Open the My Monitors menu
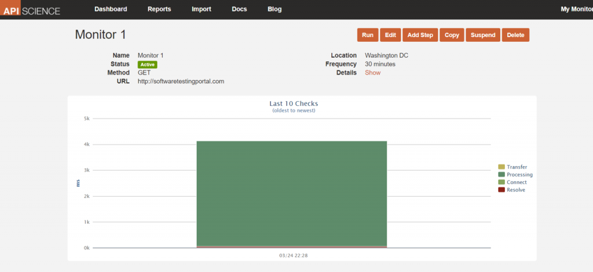 click(x=576, y=9)
